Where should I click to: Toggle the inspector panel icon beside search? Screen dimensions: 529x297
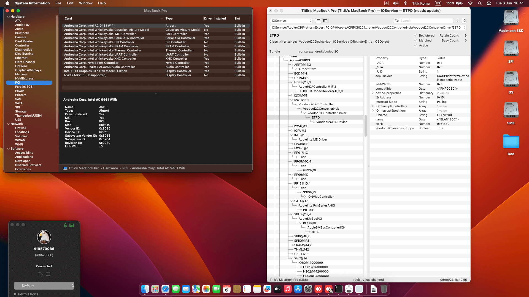coord(464,21)
